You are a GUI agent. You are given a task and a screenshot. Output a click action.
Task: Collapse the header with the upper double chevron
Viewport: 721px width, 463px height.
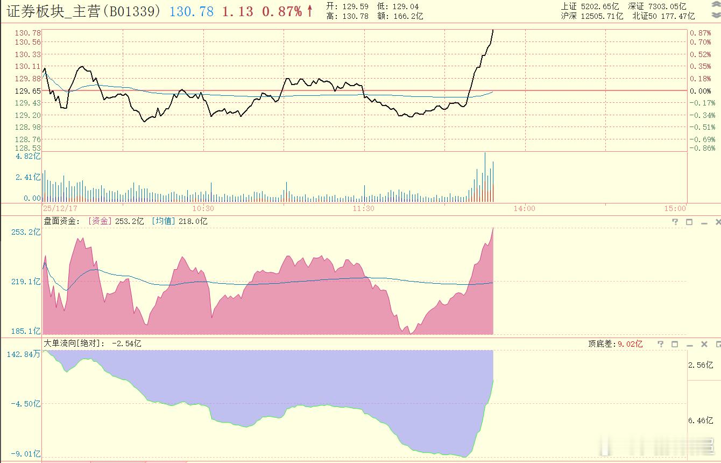click(x=716, y=5)
